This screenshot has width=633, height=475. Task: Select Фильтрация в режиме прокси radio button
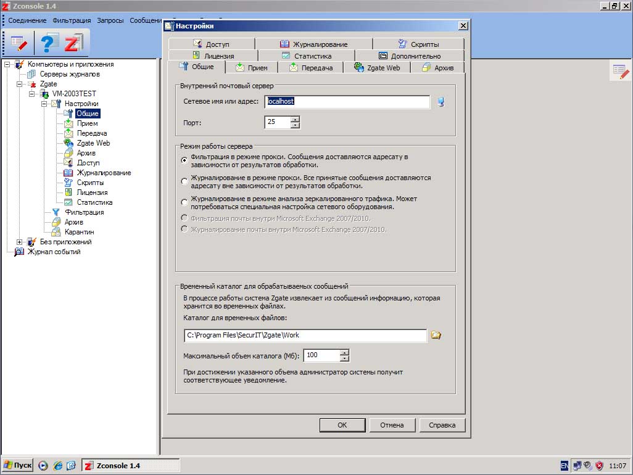coord(184,160)
